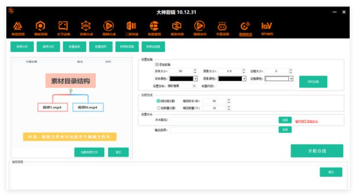Click the 阴影大小 shadow size field showing 0.5

pos(230,71)
